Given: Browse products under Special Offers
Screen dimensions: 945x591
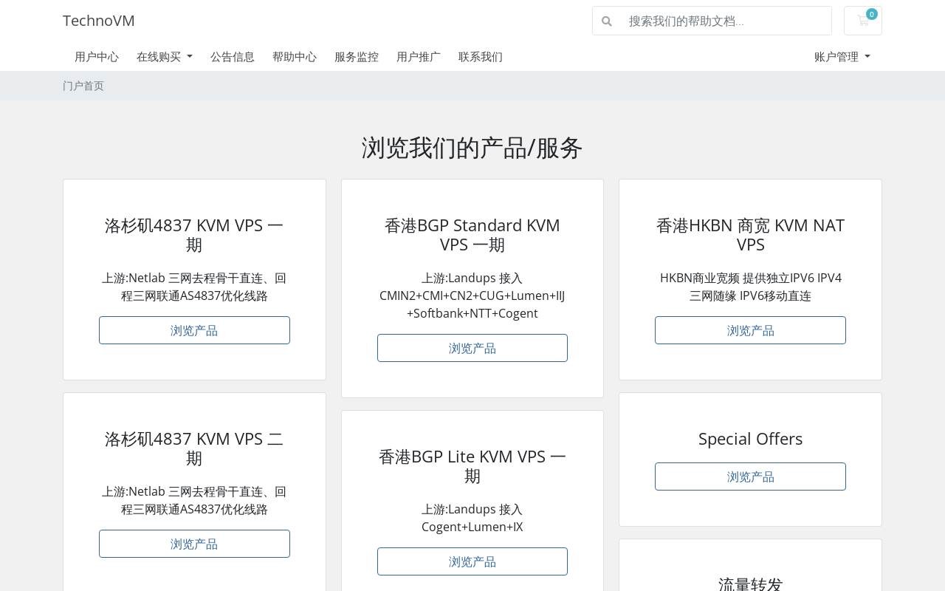Looking at the screenshot, I should click(750, 476).
